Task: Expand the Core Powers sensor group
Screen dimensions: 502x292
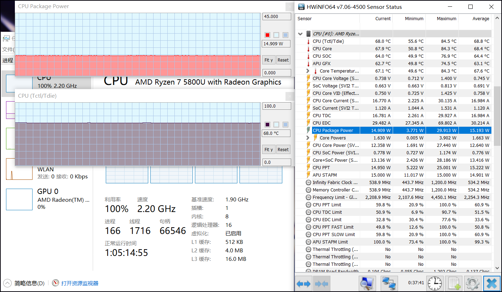Action: [x=308, y=138]
